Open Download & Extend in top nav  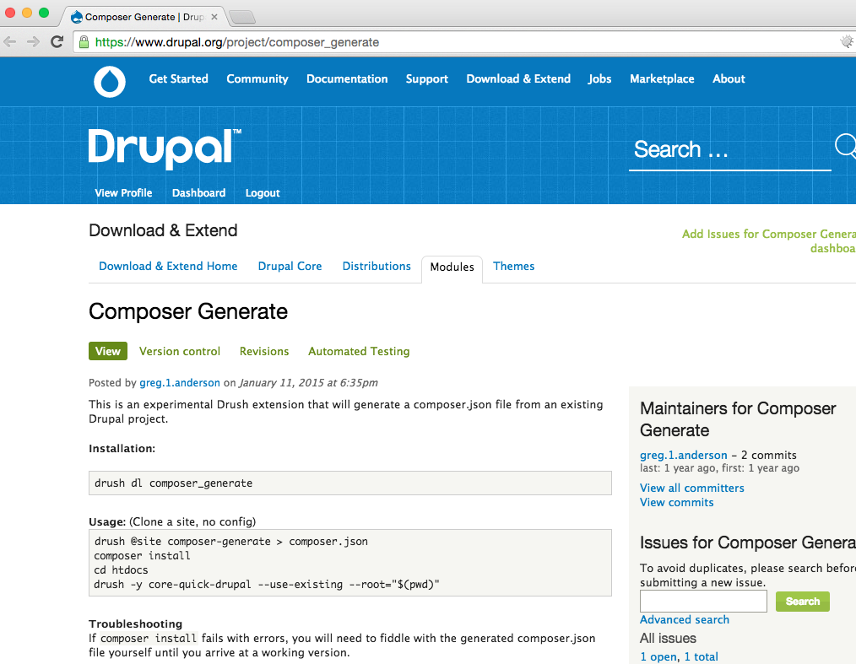pyautogui.click(x=518, y=78)
